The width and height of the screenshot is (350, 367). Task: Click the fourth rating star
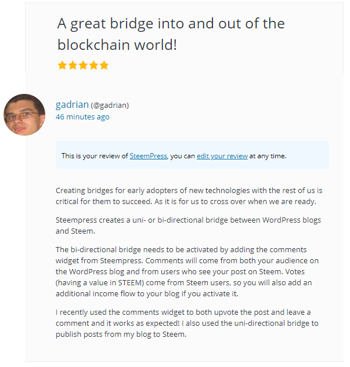click(x=93, y=66)
